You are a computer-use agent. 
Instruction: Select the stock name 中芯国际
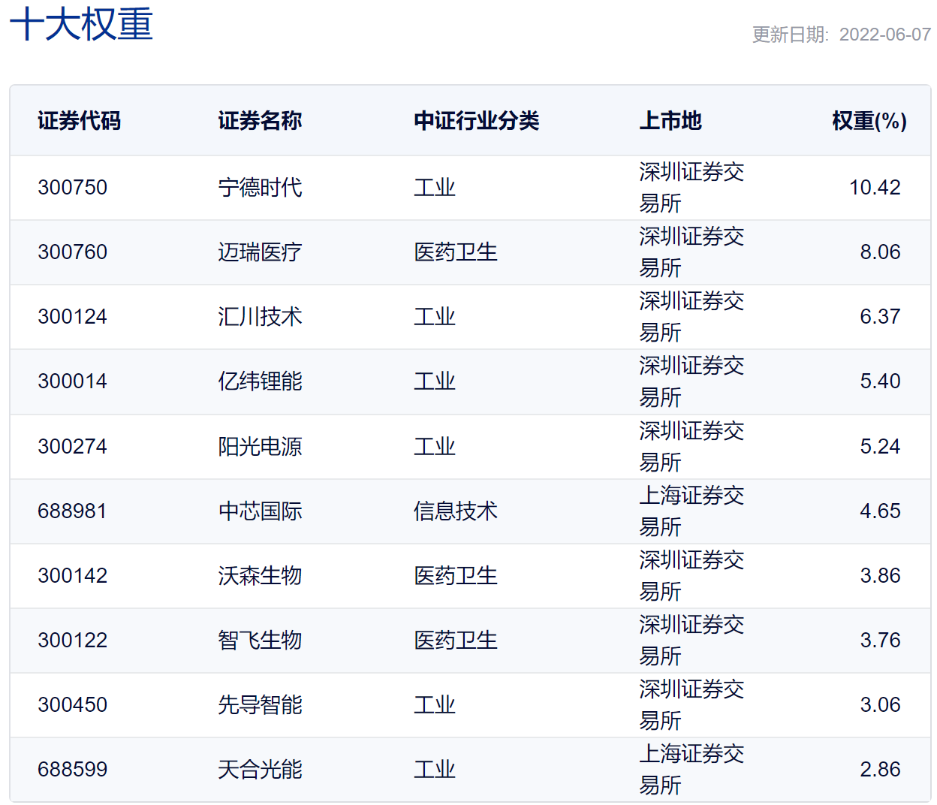click(x=260, y=511)
